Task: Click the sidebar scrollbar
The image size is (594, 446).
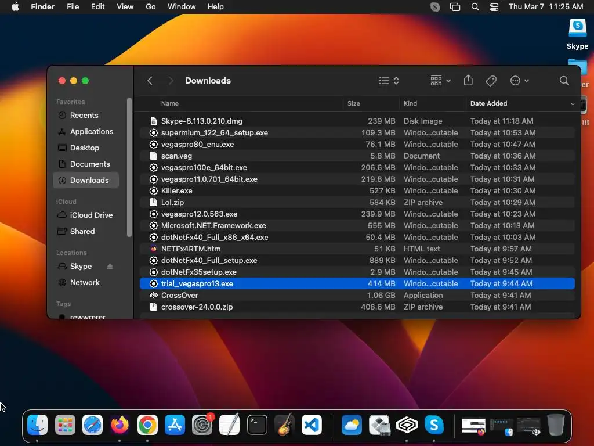Action: (129, 167)
